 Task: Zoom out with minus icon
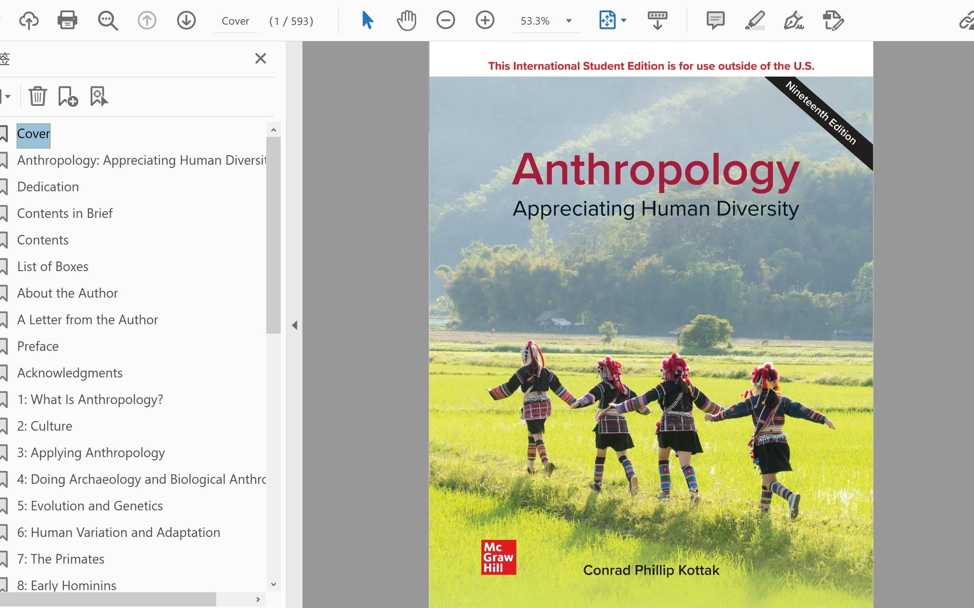coord(445,20)
